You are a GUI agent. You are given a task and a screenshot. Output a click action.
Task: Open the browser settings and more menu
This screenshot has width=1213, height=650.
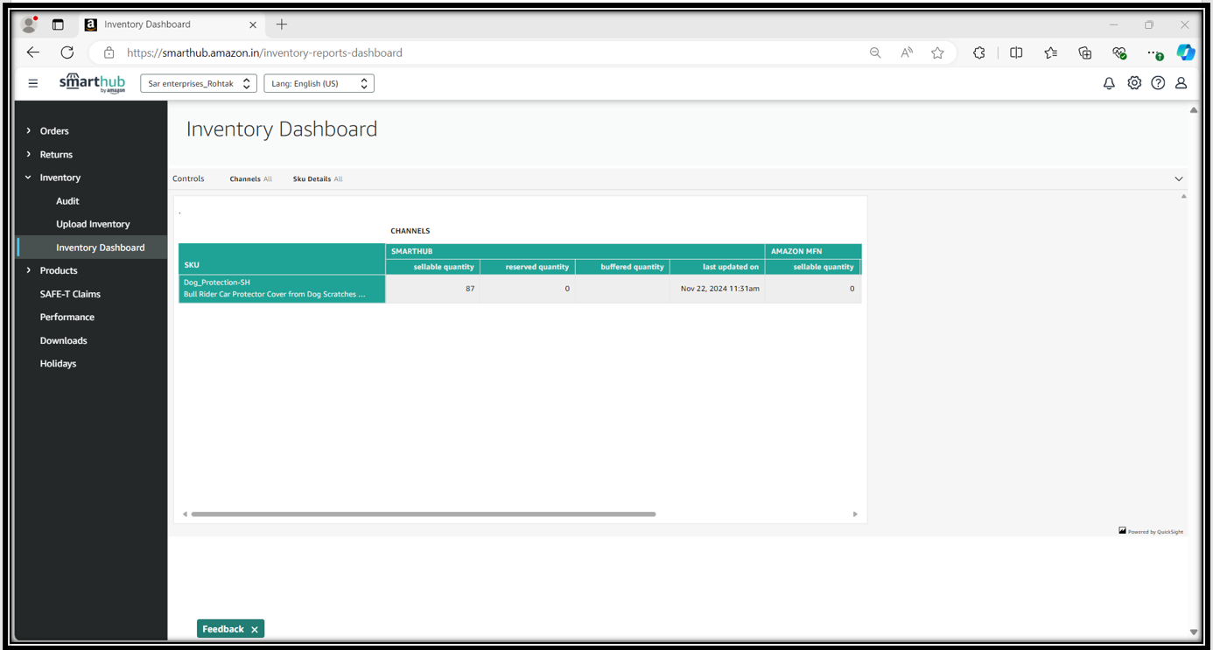(1155, 52)
